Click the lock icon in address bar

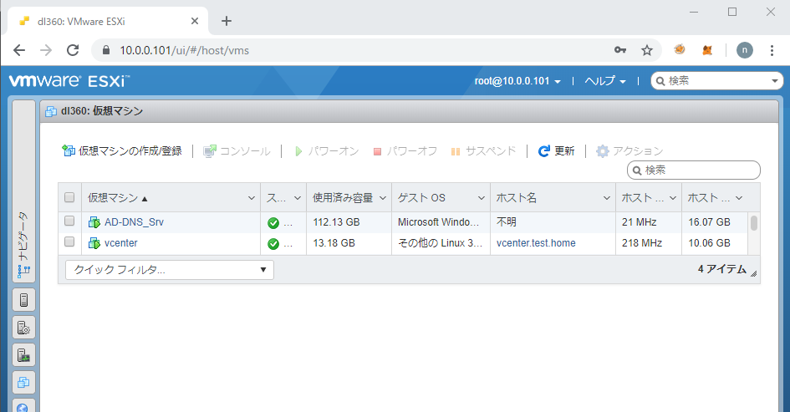click(x=106, y=50)
